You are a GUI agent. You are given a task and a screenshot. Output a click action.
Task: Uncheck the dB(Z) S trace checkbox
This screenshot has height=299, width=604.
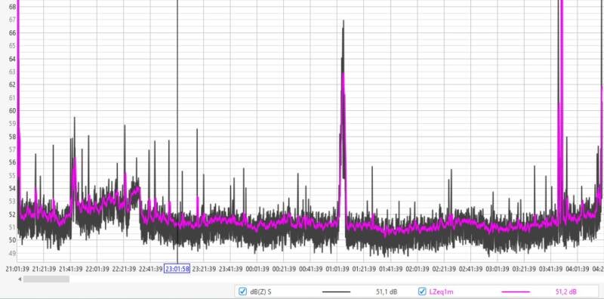242,291
